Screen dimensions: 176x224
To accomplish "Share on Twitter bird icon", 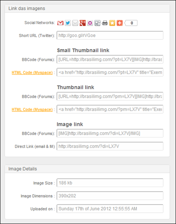I will point(68,23).
